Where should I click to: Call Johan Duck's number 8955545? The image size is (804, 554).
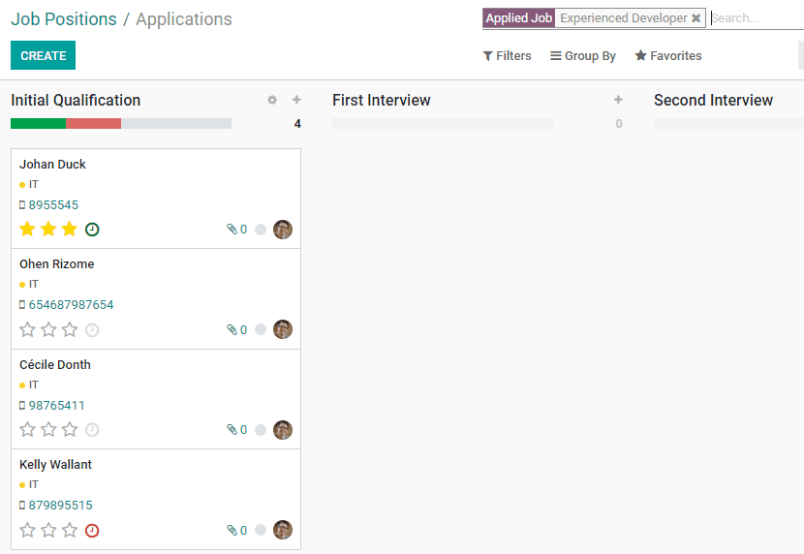point(53,205)
